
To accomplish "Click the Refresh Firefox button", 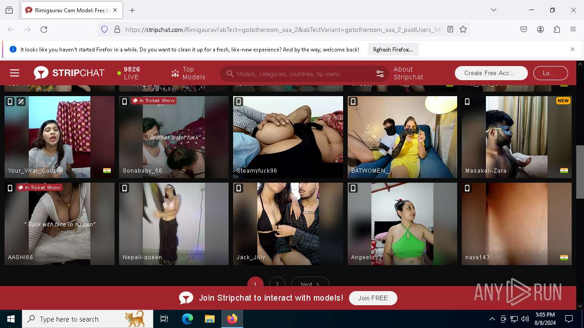I will [x=393, y=50].
